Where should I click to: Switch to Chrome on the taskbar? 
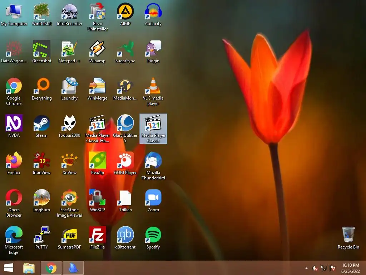[x=51, y=268]
